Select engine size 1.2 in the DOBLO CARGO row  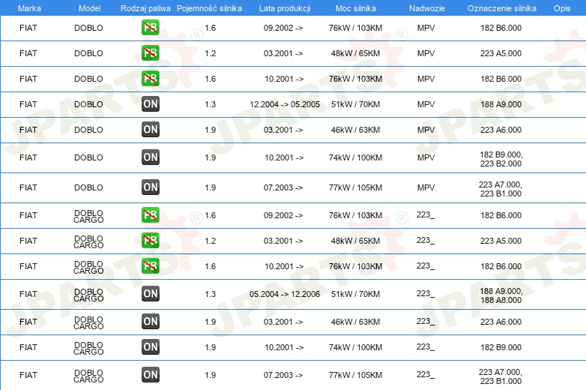[210, 241]
